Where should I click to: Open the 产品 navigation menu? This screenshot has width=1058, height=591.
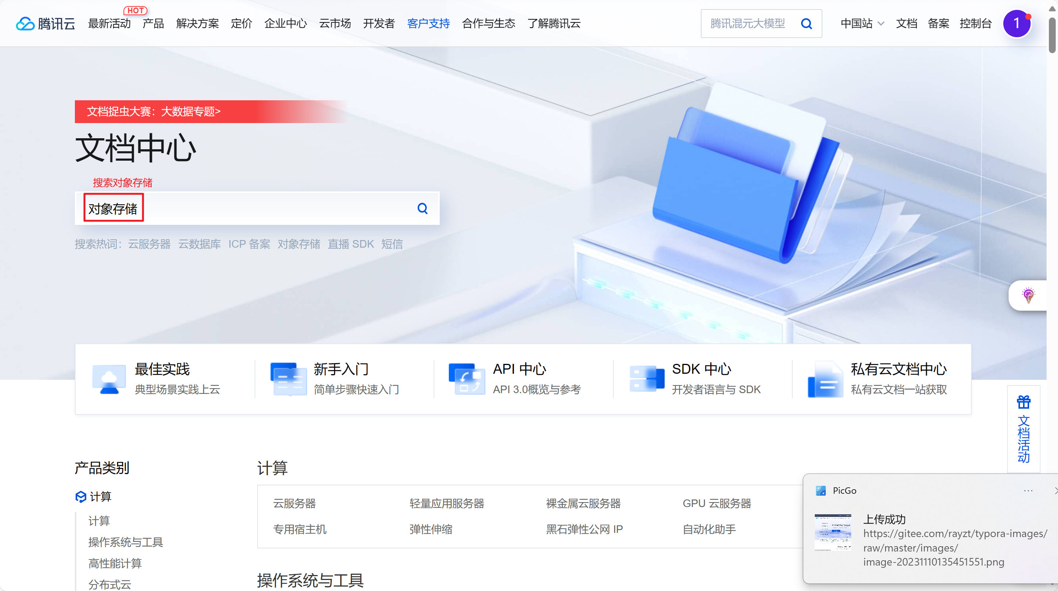coord(153,24)
